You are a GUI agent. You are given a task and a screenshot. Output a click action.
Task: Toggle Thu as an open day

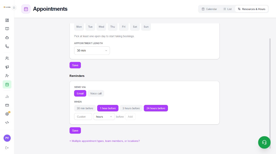(113, 27)
